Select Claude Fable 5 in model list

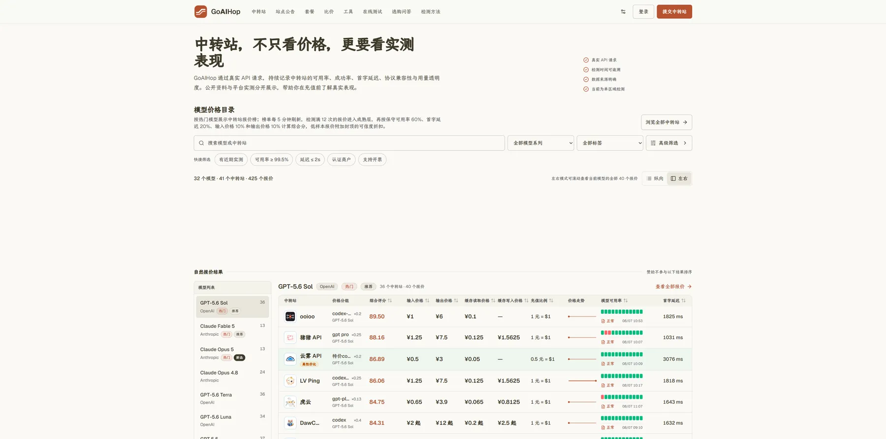[x=232, y=330]
